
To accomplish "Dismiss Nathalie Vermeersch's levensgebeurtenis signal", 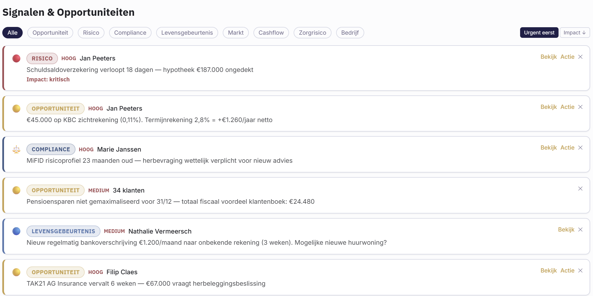I will click(x=580, y=230).
